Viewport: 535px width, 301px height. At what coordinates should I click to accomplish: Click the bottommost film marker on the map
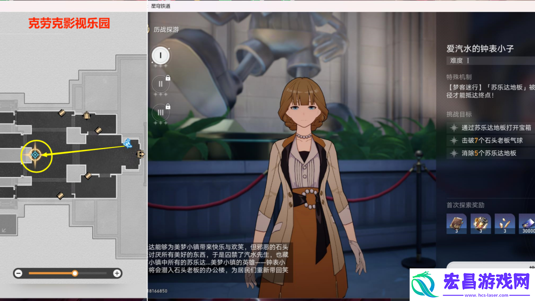[60, 196]
